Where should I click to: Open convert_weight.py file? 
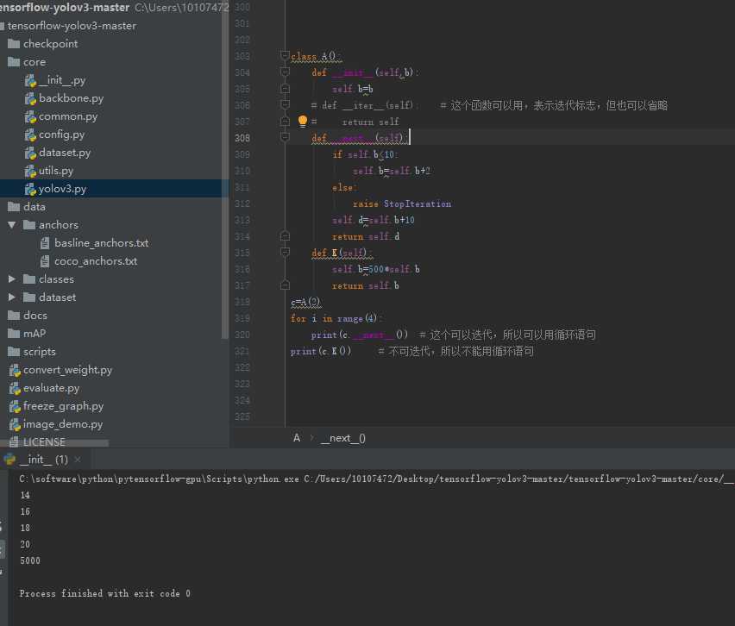67,370
